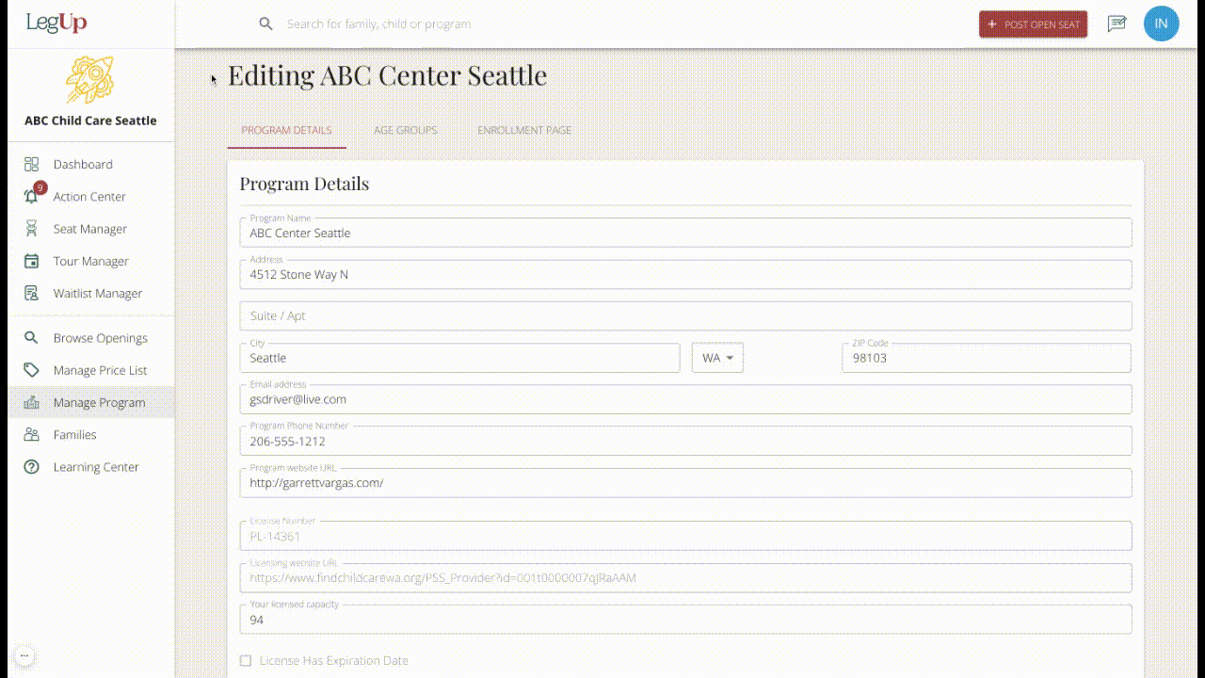The image size is (1205, 678).
Task: Click ABC Child Care Seattle name
Action: tap(90, 121)
